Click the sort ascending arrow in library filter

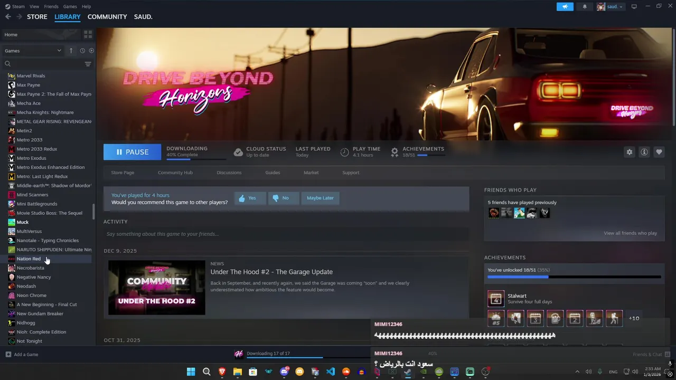(x=71, y=51)
